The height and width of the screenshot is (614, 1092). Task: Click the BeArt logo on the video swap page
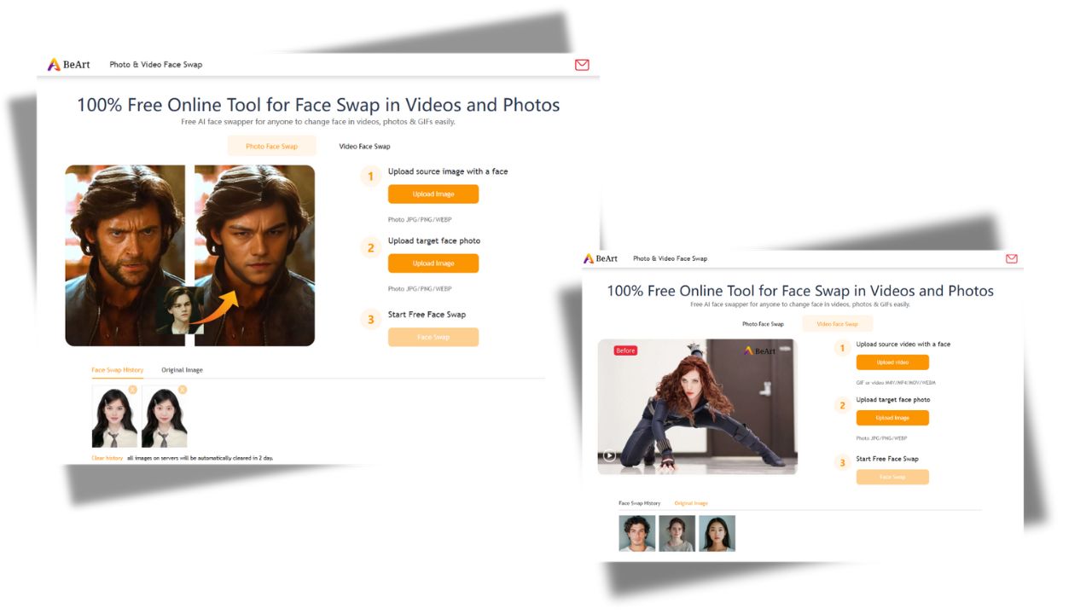pos(601,258)
